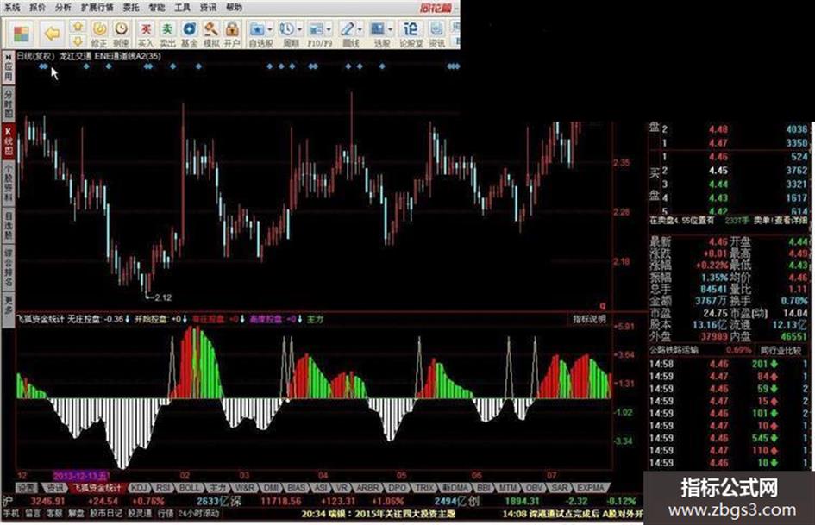815x525 pixels.
Task: Click the 修正 toolbar icon
Action: tap(99, 34)
